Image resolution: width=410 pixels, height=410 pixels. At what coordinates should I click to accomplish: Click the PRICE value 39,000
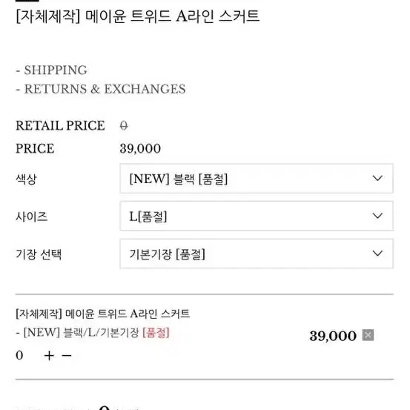pyautogui.click(x=140, y=148)
